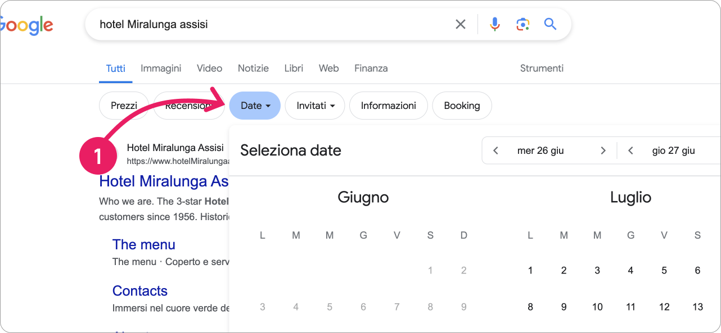Click the blue search magnifier icon
Screen dimensions: 721x333
click(550, 24)
